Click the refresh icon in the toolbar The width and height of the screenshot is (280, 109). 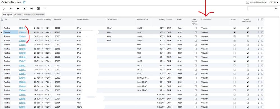click(x=4, y=9)
